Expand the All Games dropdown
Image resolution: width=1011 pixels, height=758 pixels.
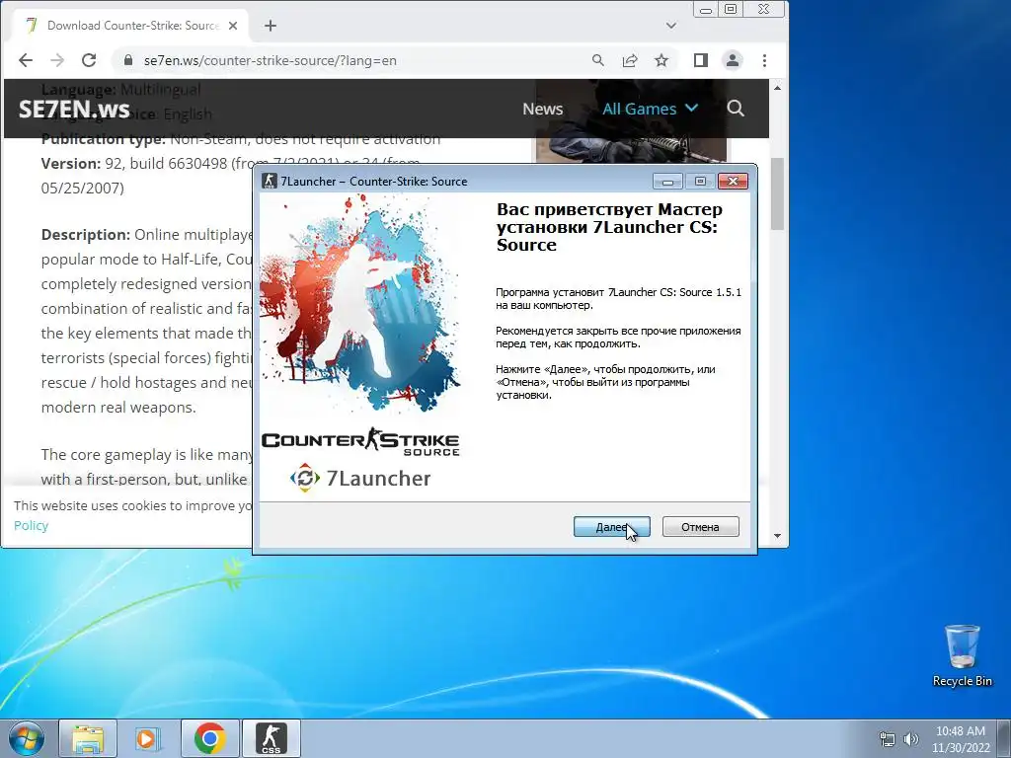point(650,109)
